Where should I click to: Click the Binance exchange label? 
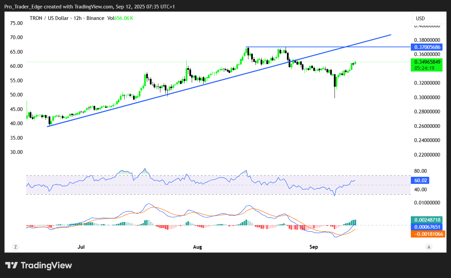pyautogui.click(x=95, y=18)
